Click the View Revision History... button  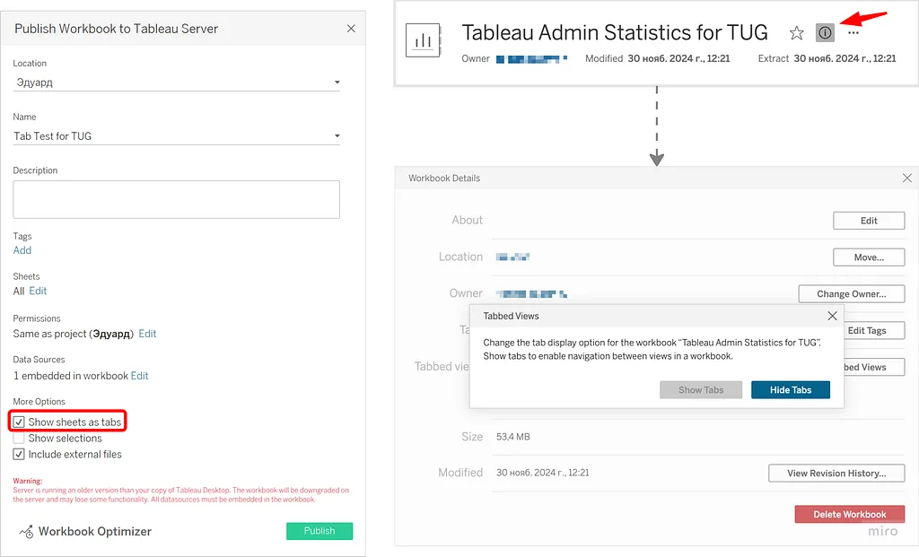pyautogui.click(x=836, y=474)
